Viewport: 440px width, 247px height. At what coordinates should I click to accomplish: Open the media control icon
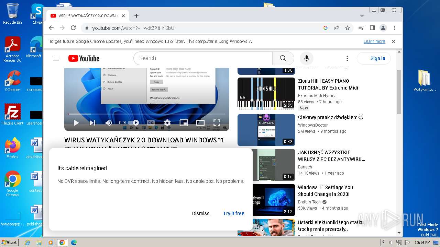[x=361, y=28]
